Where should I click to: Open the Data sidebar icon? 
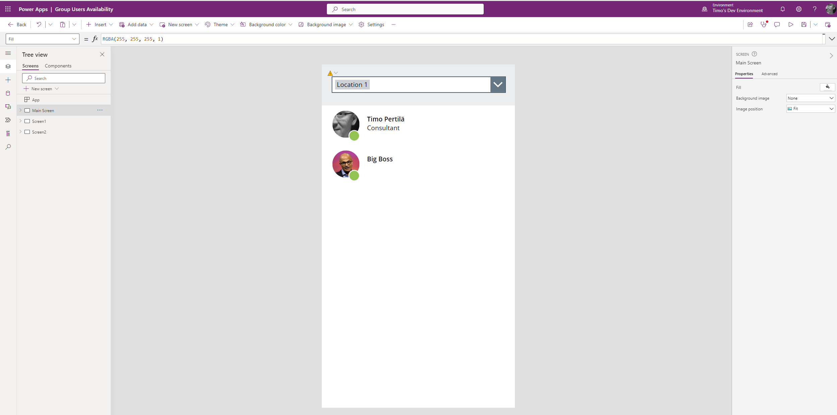coord(8,93)
